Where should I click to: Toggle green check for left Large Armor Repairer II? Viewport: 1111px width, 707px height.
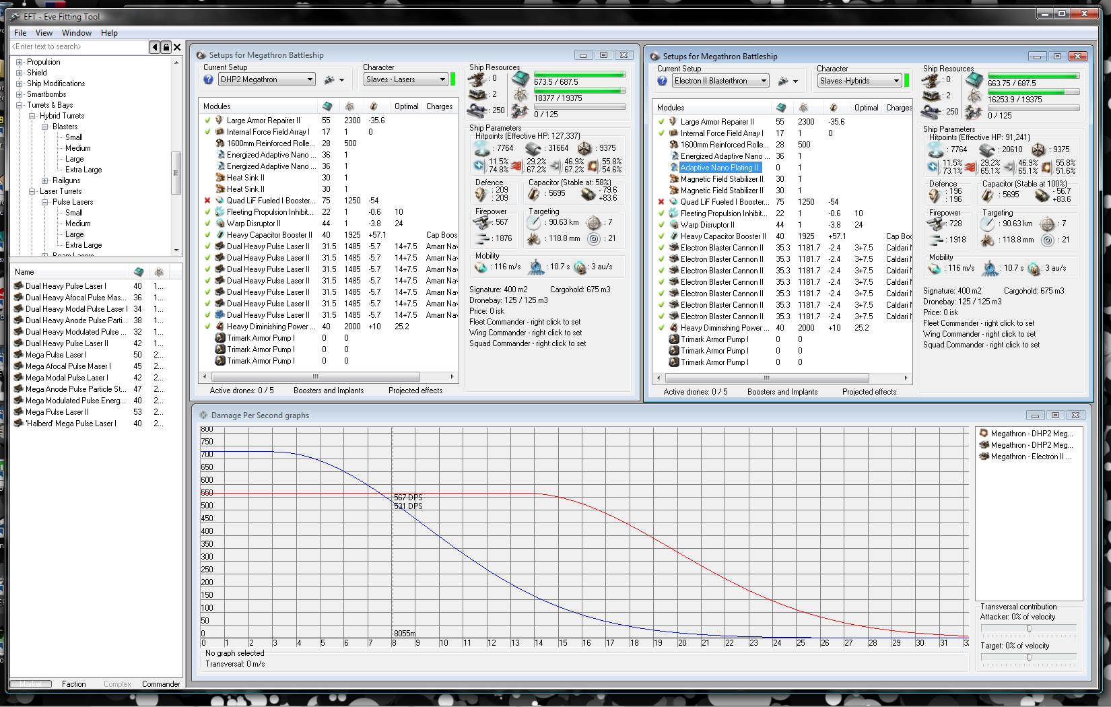click(x=207, y=121)
